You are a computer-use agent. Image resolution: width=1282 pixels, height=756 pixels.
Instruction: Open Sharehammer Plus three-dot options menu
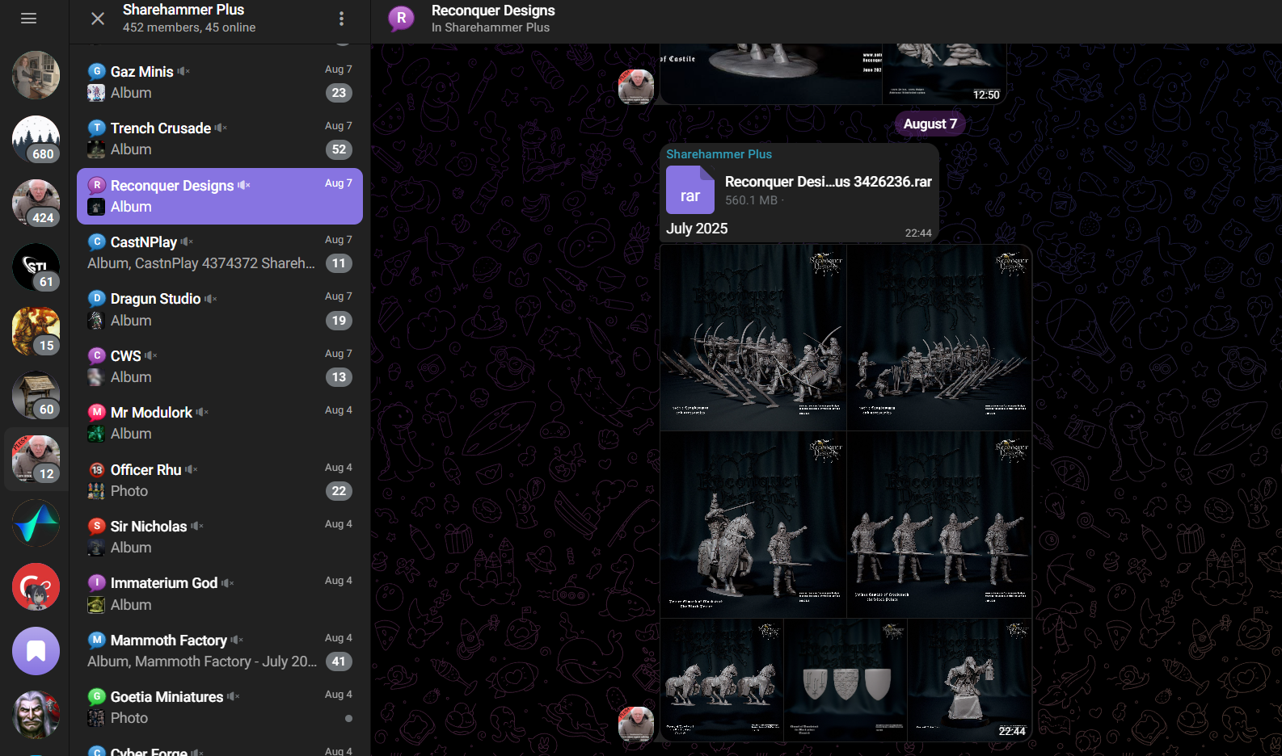point(341,18)
